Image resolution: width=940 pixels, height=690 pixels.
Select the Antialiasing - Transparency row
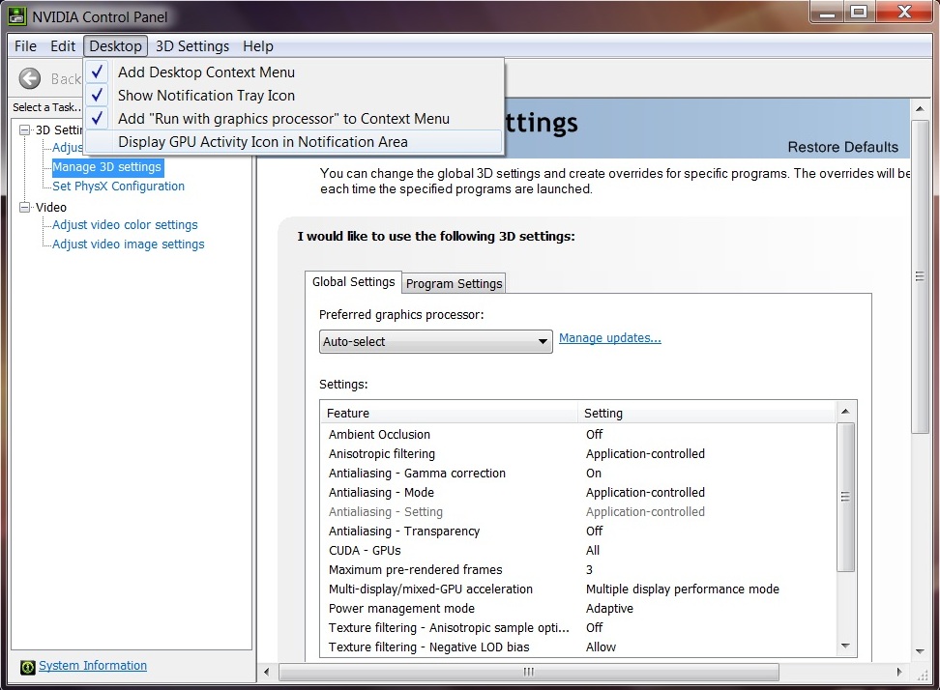[578, 531]
